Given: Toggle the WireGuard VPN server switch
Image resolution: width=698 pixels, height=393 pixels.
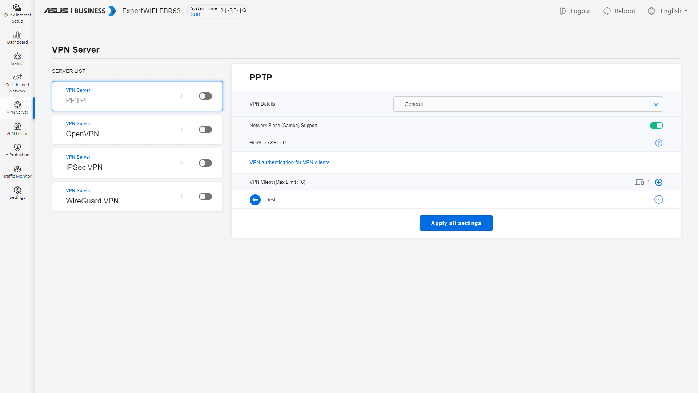Looking at the screenshot, I should tap(205, 196).
